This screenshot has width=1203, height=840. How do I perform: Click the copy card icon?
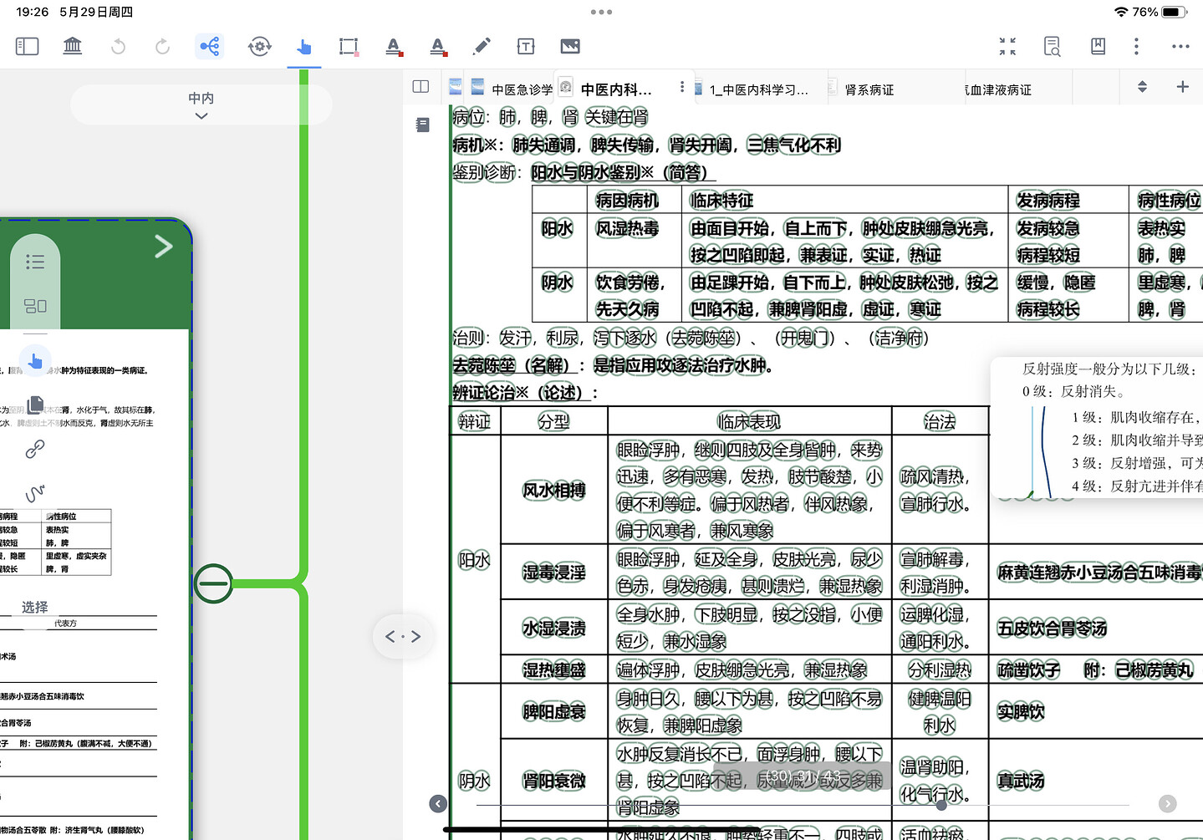(x=35, y=405)
